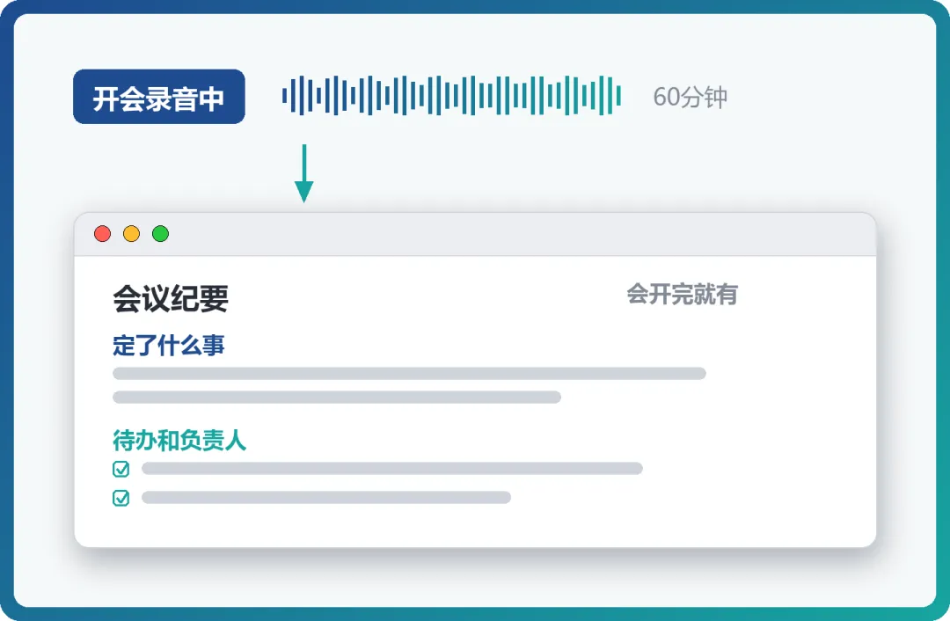Click the 会开完就有 label
Image resolution: width=950 pixels, height=621 pixels.
tap(683, 295)
